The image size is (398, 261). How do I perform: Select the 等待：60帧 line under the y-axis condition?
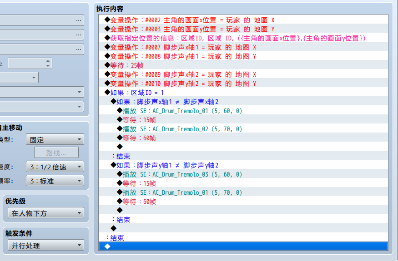(x=243, y=202)
